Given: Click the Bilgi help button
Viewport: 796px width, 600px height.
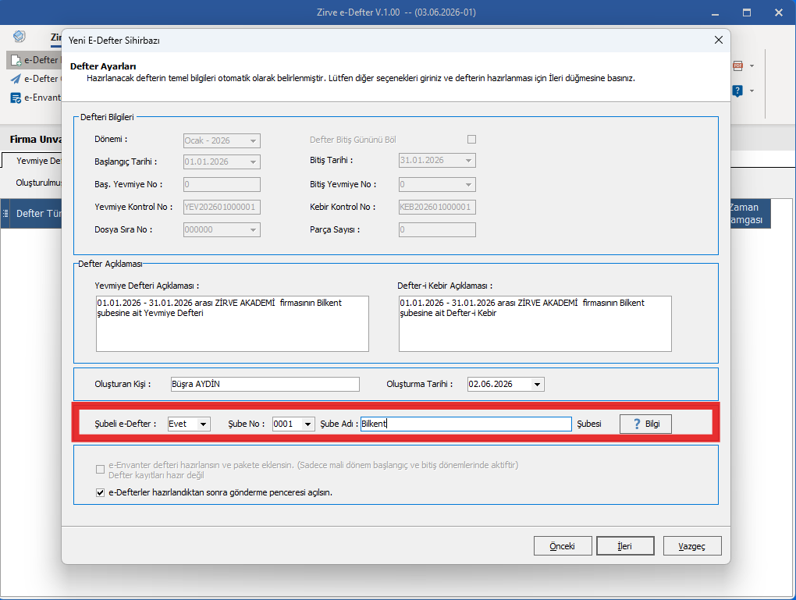Looking at the screenshot, I should click(x=645, y=424).
